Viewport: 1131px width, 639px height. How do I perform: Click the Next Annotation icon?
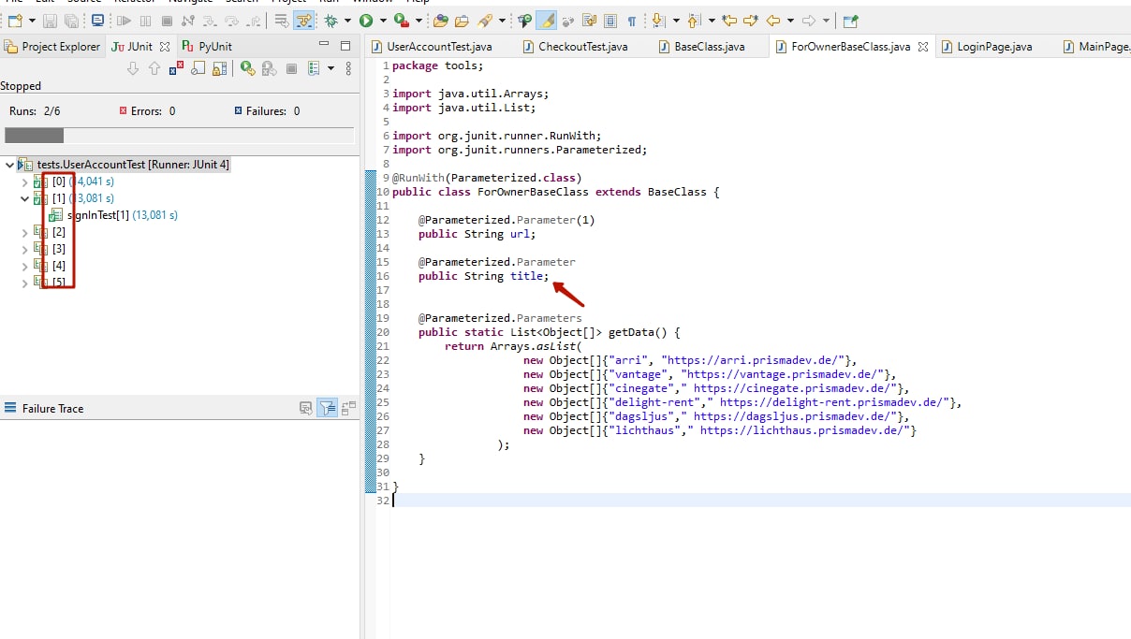coord(657,21)
